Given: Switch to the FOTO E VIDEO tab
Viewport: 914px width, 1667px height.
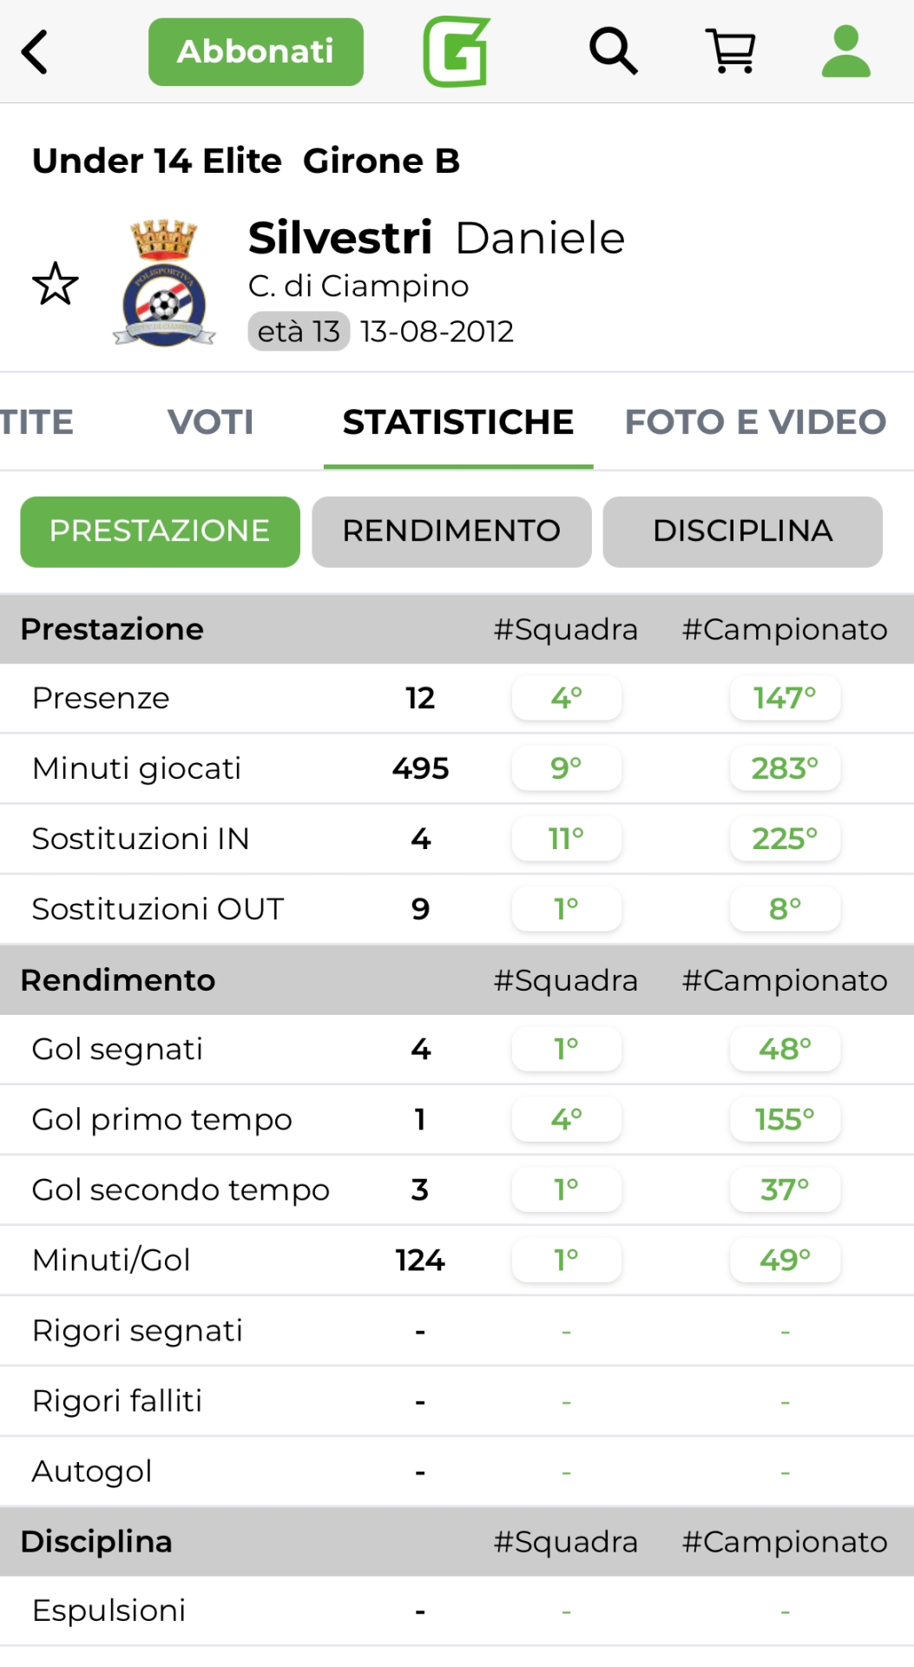Looking at the screenshot, I should 755,422.
